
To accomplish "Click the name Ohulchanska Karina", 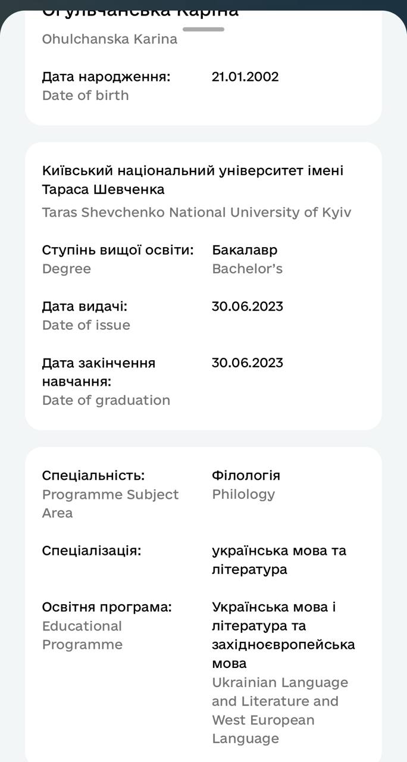I will point(109,39).
